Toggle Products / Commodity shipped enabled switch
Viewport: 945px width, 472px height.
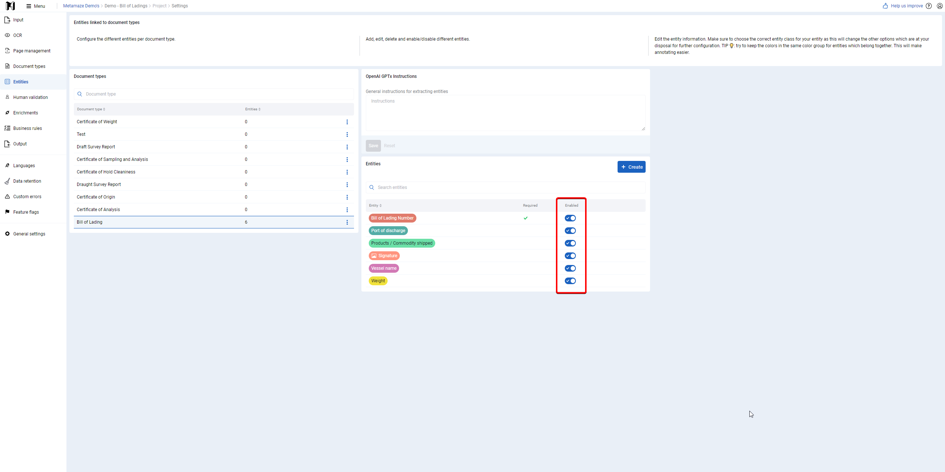[570, 243]
